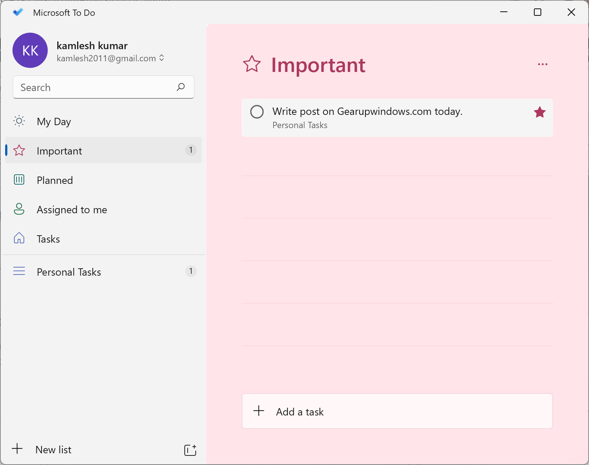Click the kamlesh kumar account name
The height and width of the screenshot is (465, 589).
point(92,46)
